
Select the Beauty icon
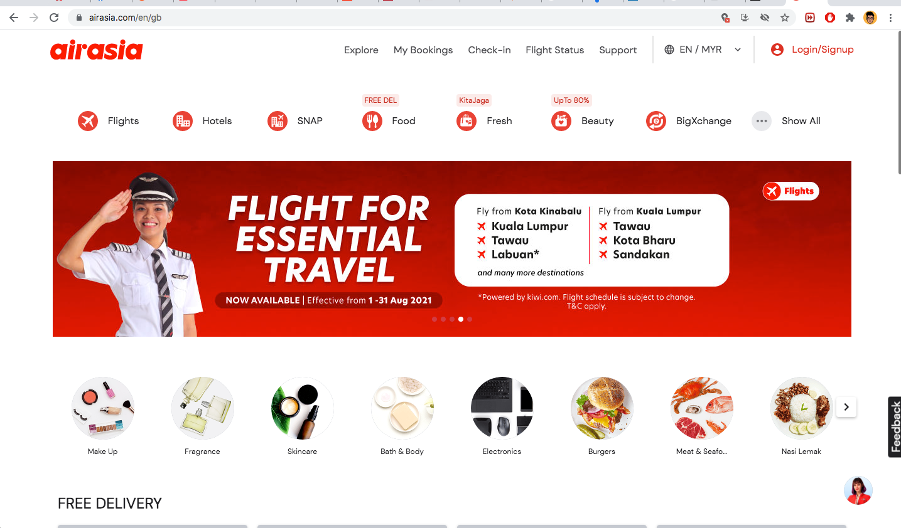(x=561, y=120)
